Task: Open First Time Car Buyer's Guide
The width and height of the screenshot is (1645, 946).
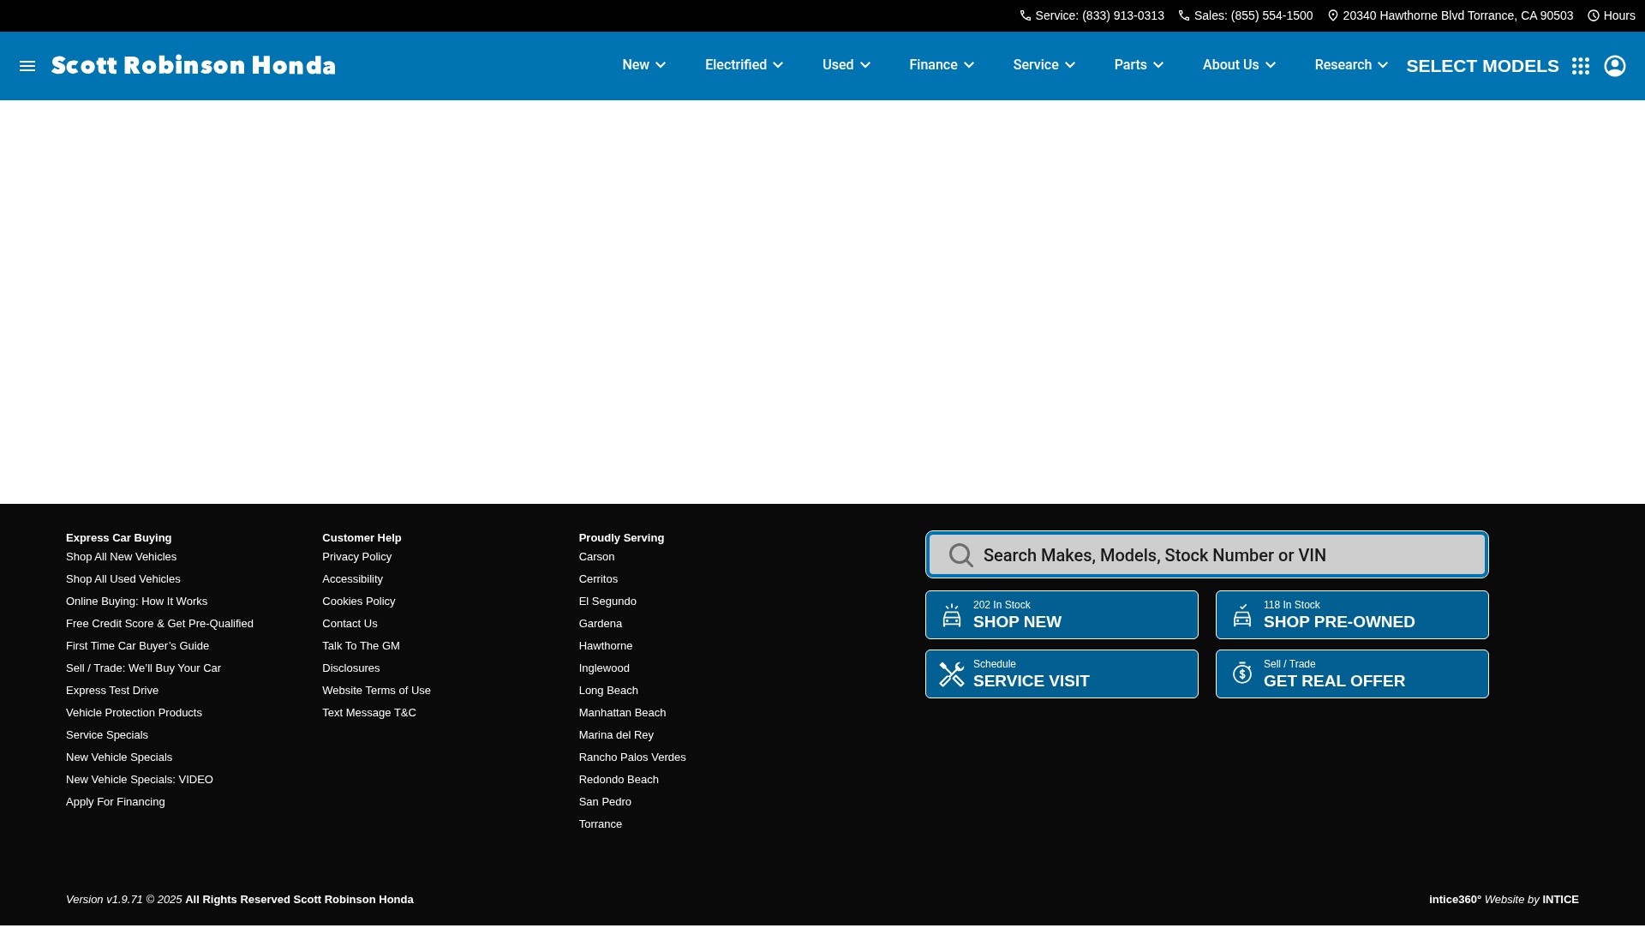Action: [x=137, y=646]
